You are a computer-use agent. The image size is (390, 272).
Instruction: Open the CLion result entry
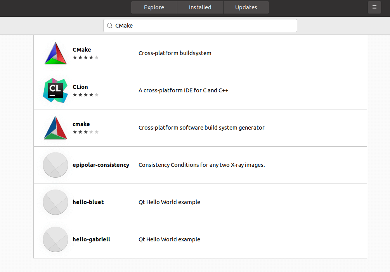[x=200, y=90]
